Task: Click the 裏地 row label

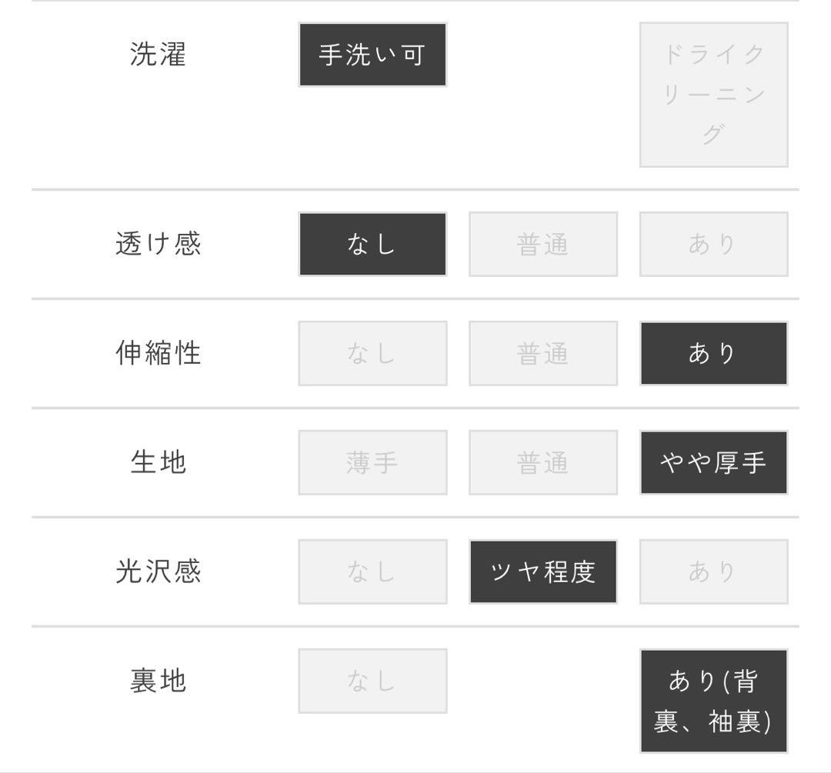Action: [x=159, y=681]
